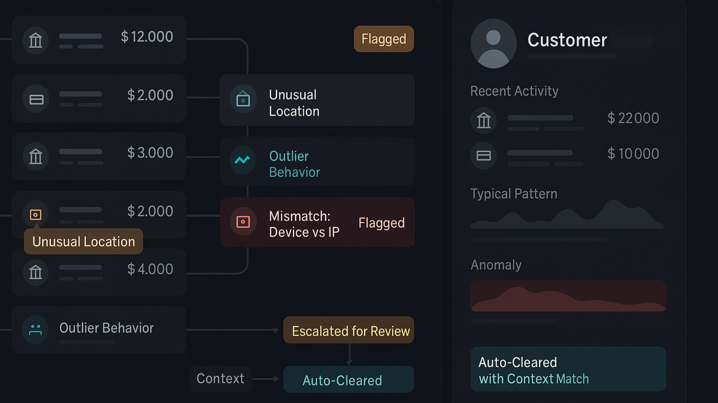Click the bank icon beside $3.000
718x403 pixels.
[36, 156]
